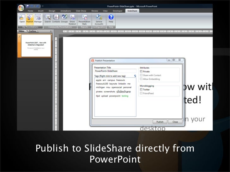Select the 'keynote' tag
Image resolution: width=230 pixels, height=172 pixels.
click(x=113, y=84)
